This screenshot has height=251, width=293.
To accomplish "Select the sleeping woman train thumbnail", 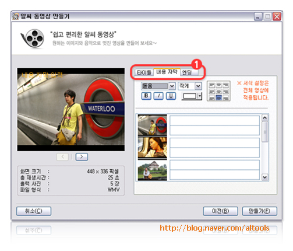I will tap(153, 148).
